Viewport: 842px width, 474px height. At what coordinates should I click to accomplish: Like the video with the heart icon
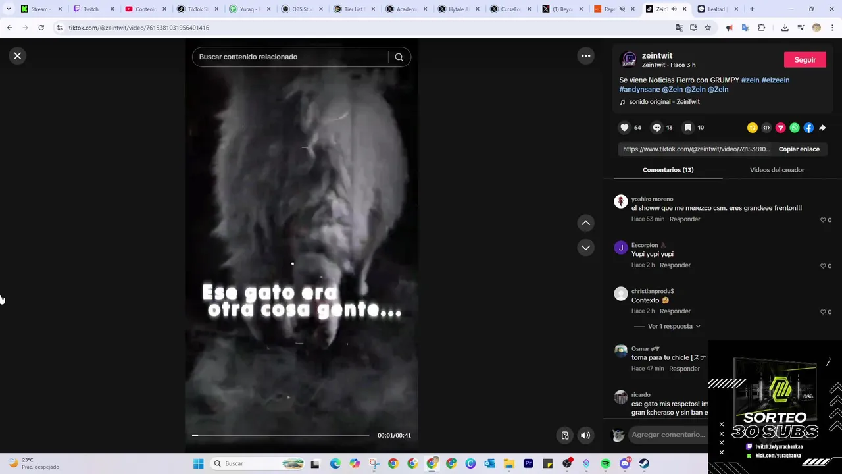point(624,128)
